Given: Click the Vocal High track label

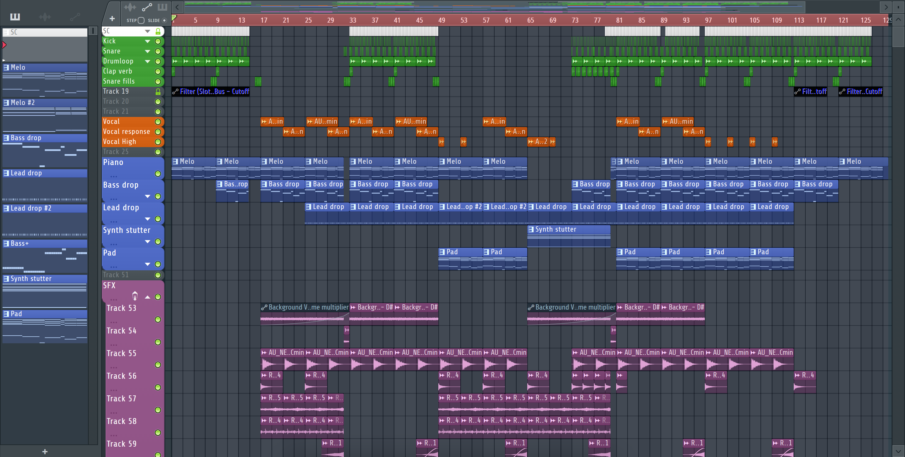Looking at the screenshot, I should click(119, 142).
